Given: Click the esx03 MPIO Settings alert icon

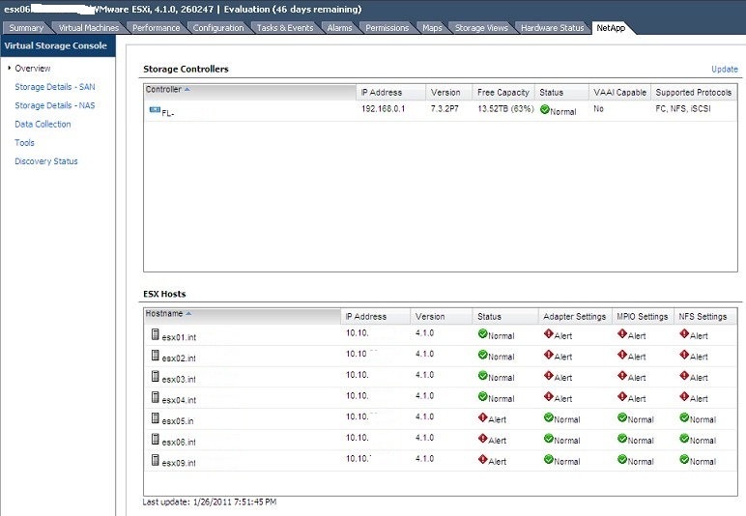Looking at the screenshot, I should (x=621, y=376).
